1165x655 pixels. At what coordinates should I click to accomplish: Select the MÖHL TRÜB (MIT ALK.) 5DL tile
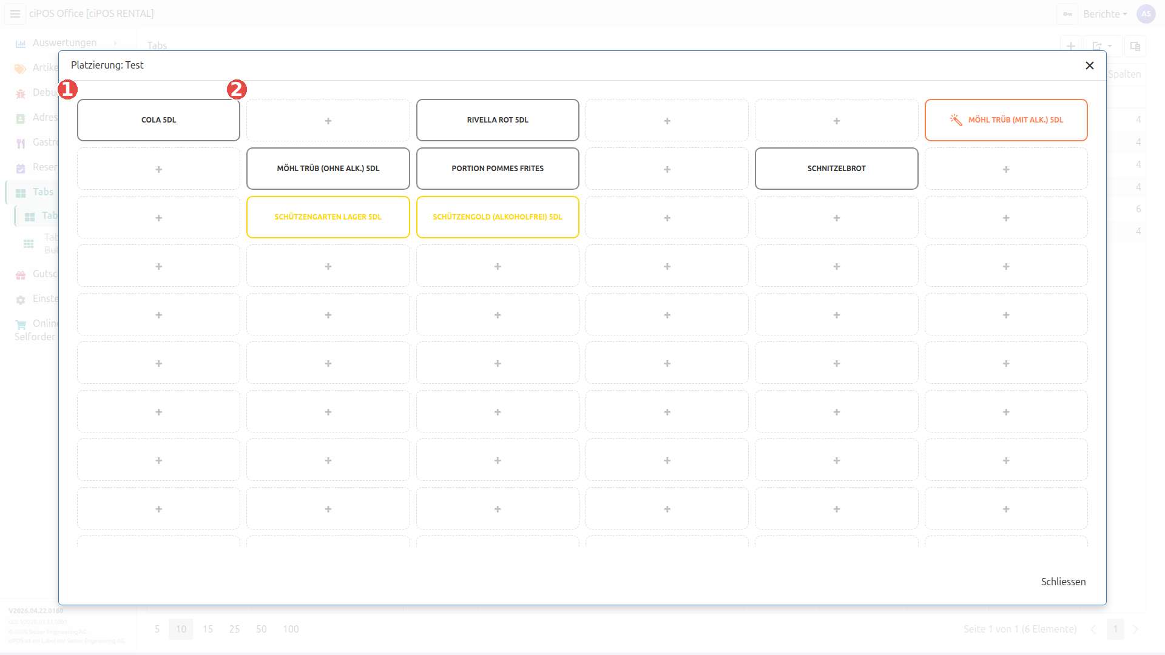[x=1006, y=120]
